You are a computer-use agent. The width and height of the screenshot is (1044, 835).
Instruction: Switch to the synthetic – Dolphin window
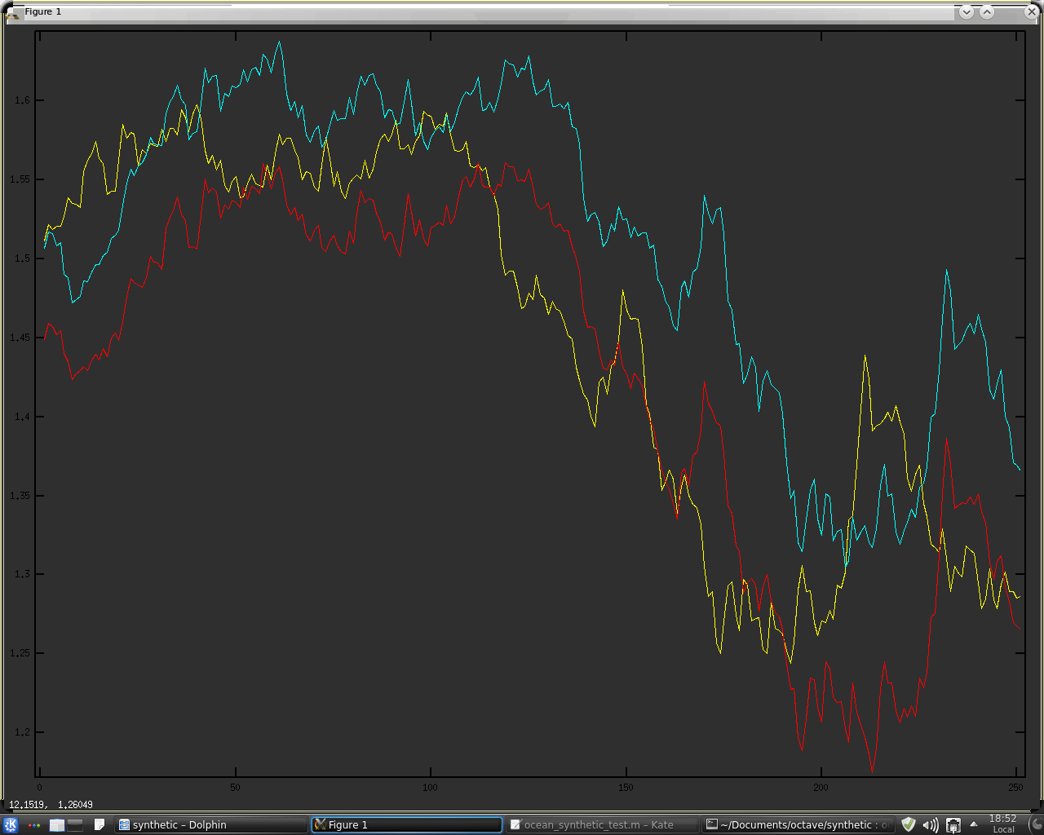tap(210, 824)
